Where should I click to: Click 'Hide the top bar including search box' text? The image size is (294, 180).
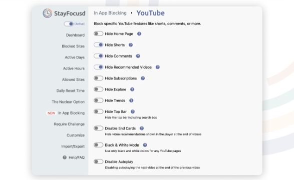(131, 117)
